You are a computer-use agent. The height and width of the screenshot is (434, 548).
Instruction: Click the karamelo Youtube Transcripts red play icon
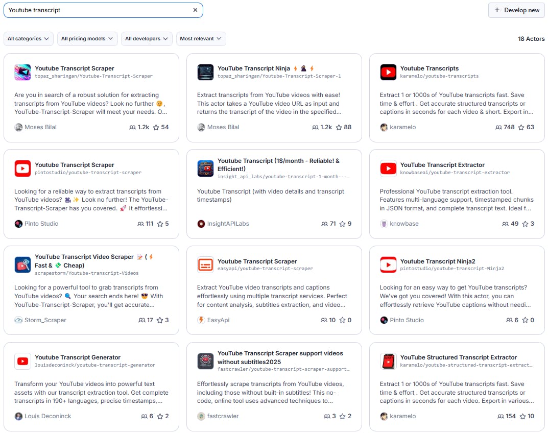(388, 73)
